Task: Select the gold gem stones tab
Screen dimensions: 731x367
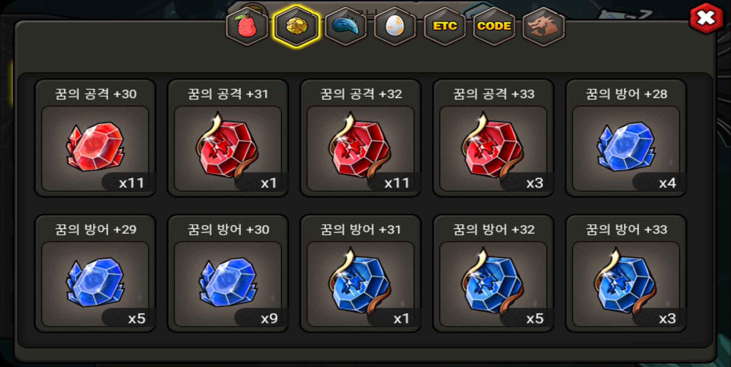Action: tap(297, 27)
